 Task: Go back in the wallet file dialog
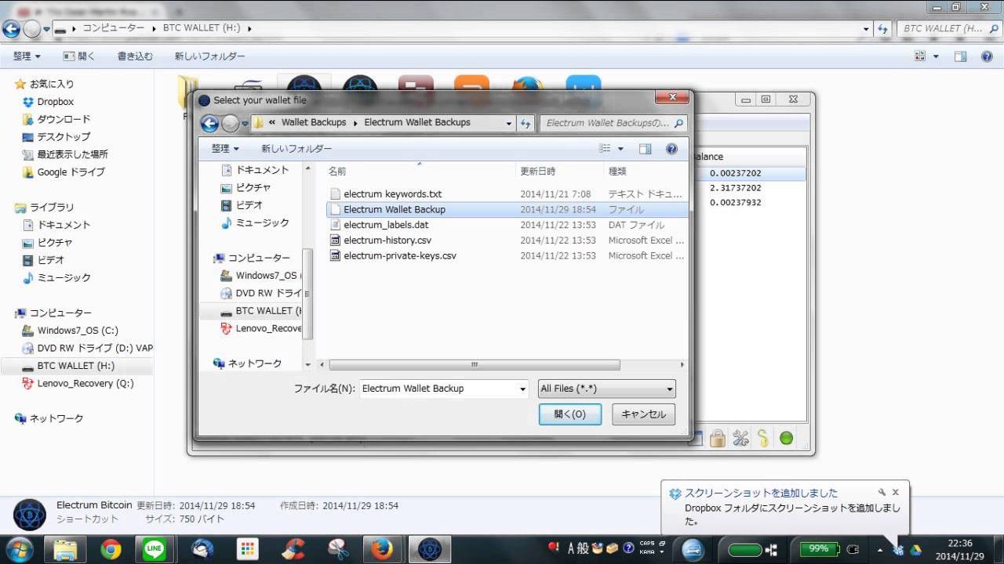pyautogui.click(x=209, y=123)
